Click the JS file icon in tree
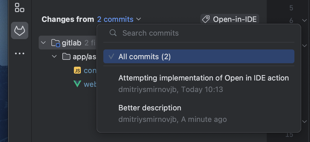 click(77, 70)
